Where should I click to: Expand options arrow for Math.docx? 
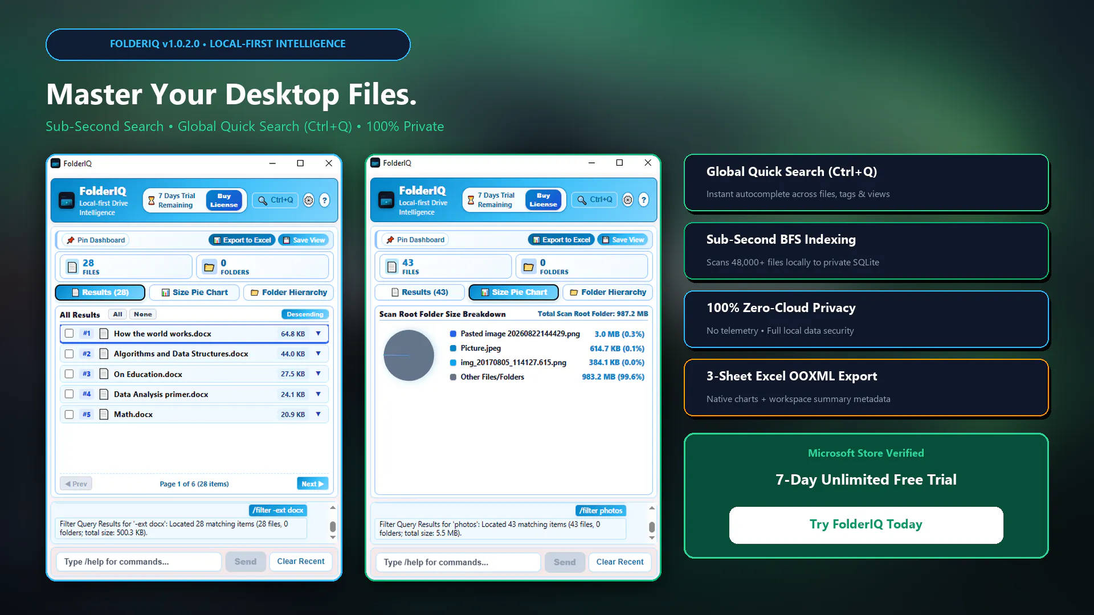pos(319,415)
